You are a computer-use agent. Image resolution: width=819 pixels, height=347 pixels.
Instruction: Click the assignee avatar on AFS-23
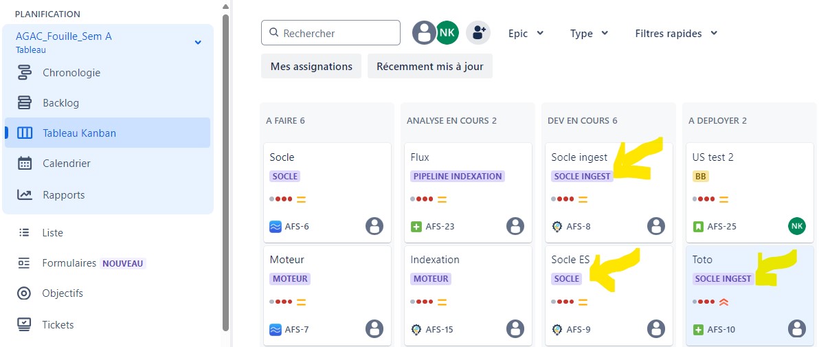pyautogui.click(x=515, y=226)
